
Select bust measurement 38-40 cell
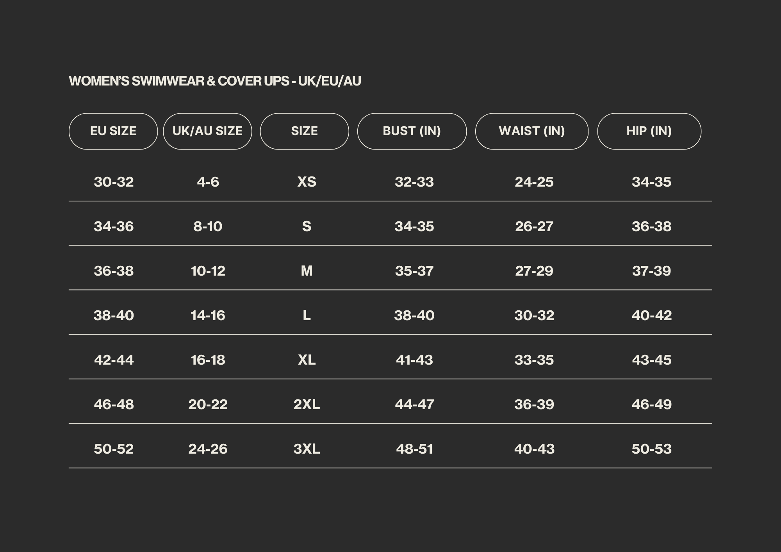pos(414,315)
